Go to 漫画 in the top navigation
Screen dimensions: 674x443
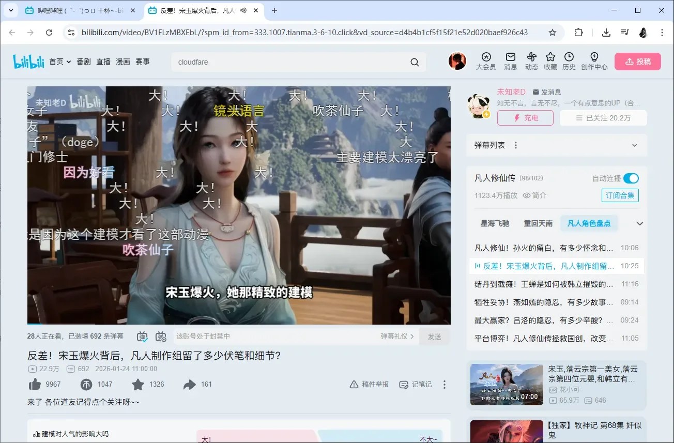pos(123,62)
